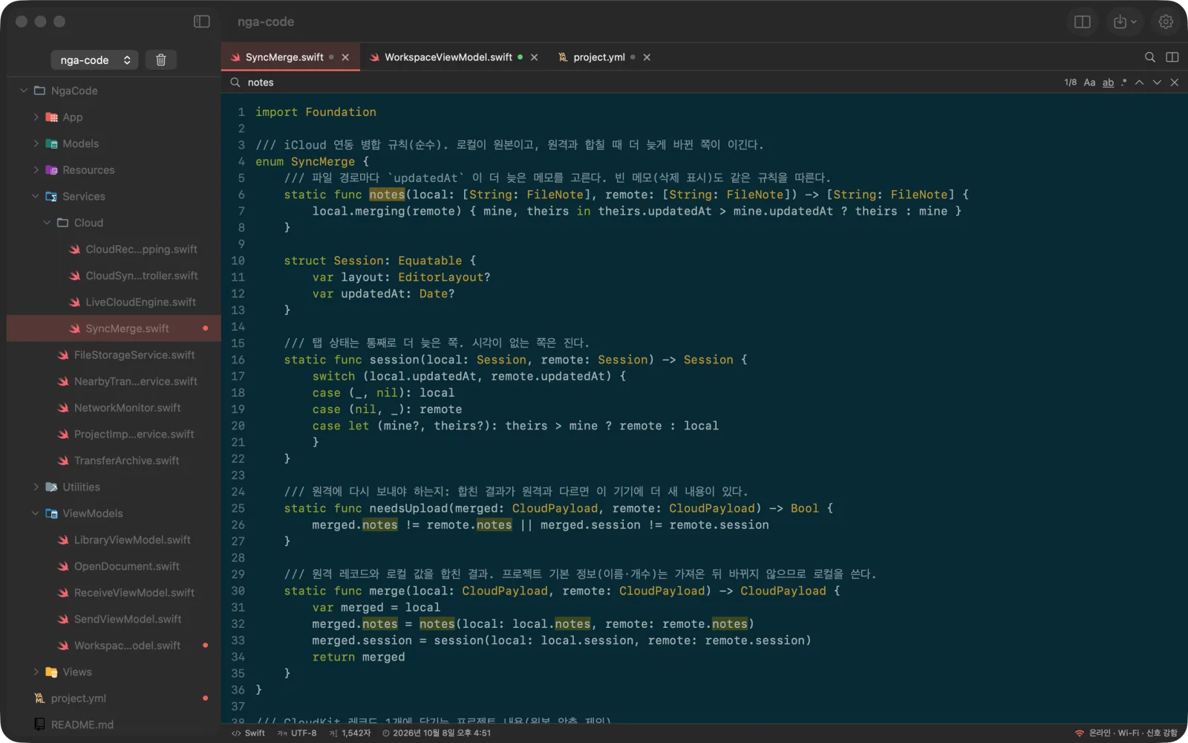Click the Swift language indicator in status bar
Viewport: 1188px width, 743px height.
(x=248, y=733)
